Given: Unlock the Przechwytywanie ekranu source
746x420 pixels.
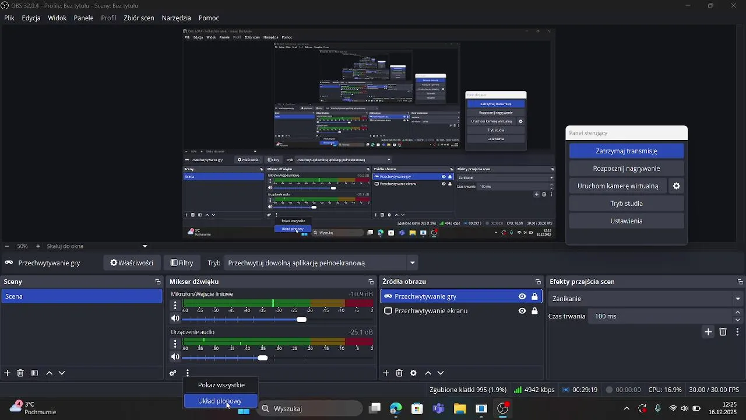Looking at the screenshot, I should click(x=534, y=311).
